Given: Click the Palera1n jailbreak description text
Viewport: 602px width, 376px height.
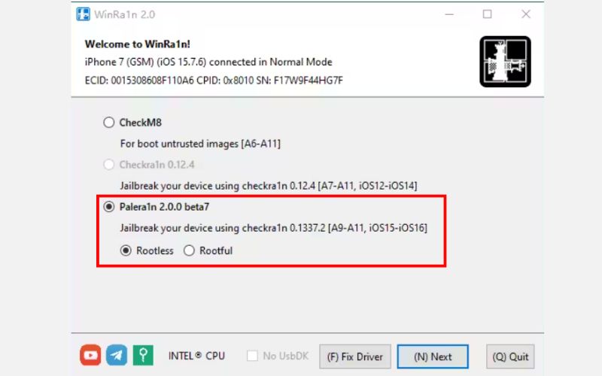Looking at the screenshot, I should tap(273, 228).
